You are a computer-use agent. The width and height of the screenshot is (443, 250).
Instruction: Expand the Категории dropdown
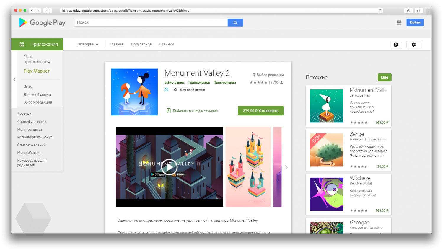click(87, 44)
